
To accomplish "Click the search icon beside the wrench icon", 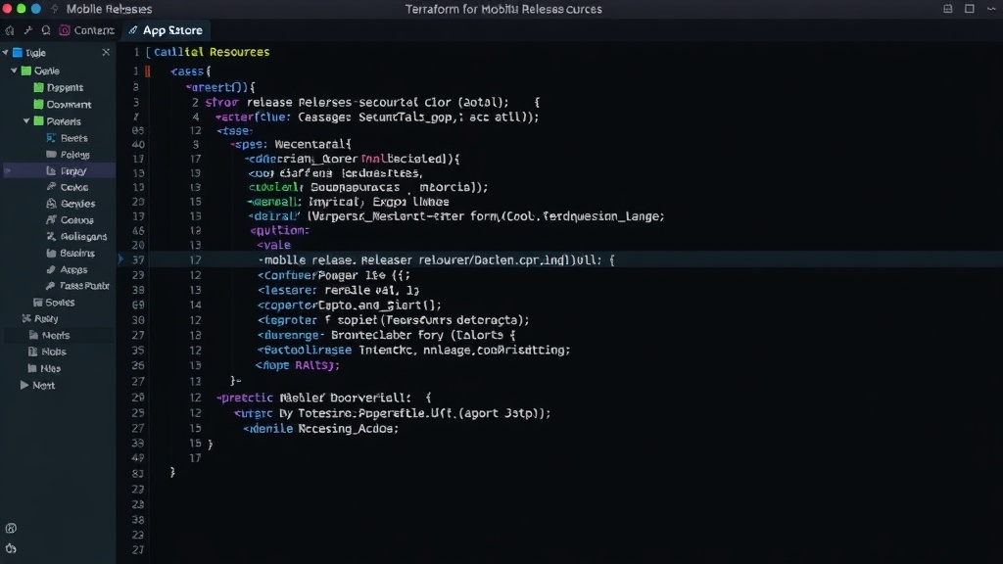I will tap(46, 30).
